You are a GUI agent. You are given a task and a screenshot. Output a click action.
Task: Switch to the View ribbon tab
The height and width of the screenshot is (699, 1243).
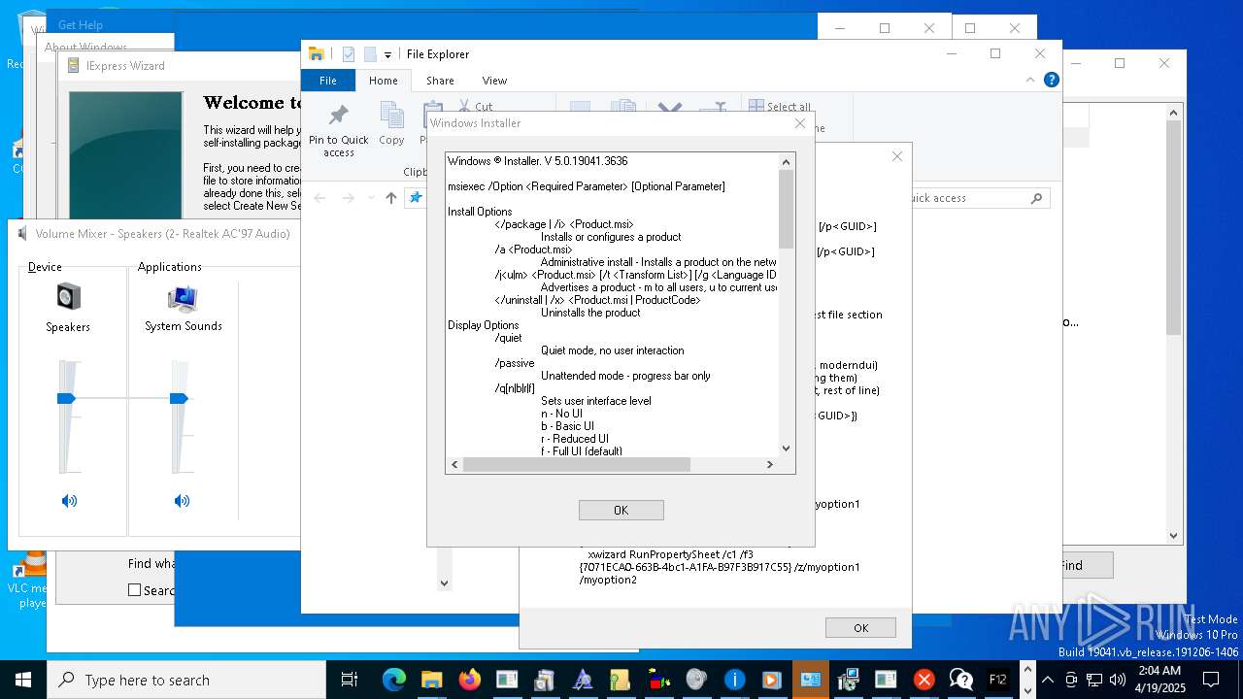[x=494, y=81]
